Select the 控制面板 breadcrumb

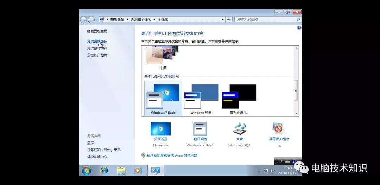pyautogui.click(x=117, y=20)
